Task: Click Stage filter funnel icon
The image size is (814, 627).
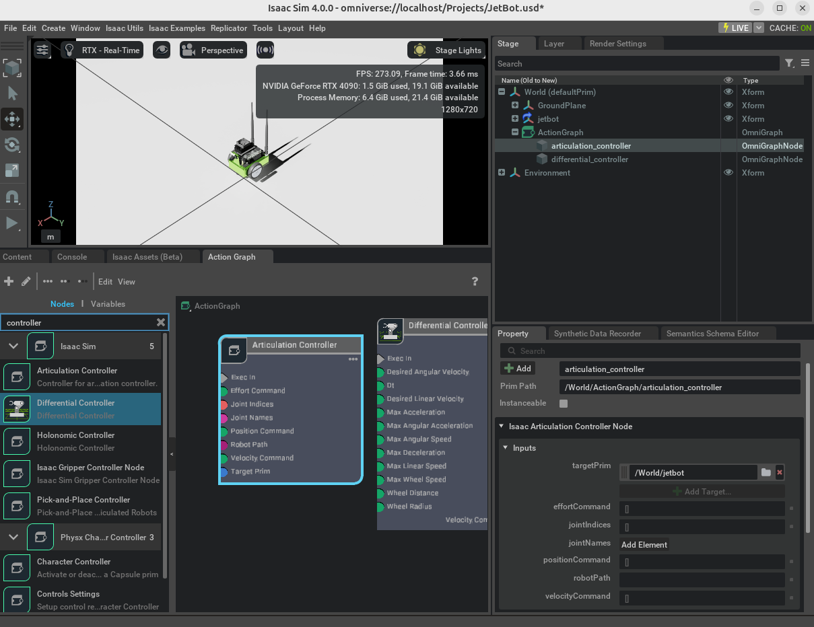Action: 789,63
